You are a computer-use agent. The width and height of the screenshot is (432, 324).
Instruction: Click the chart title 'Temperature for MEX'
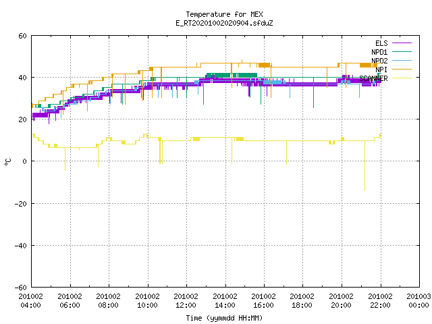click(224, 14)
